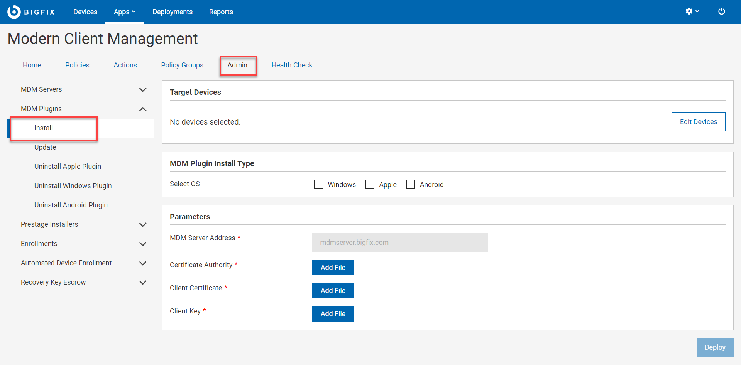Expand the Prestage Installers section

pos(142,225)
